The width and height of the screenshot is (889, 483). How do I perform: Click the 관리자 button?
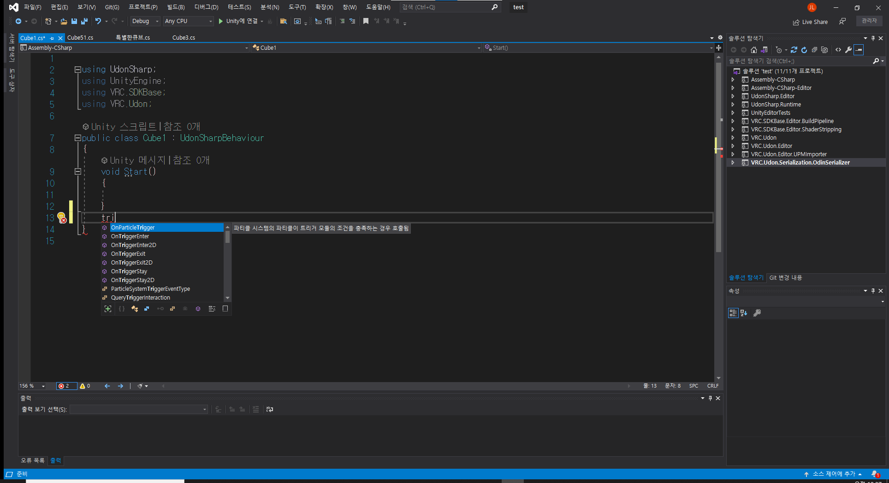pos(869,21)
